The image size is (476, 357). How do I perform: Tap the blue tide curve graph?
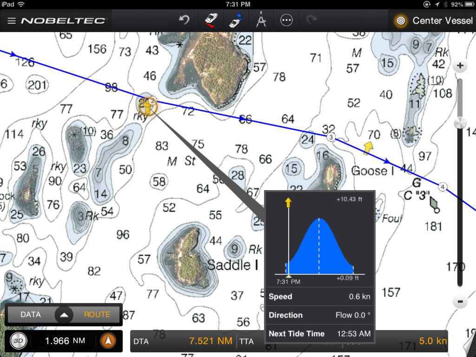pyautogui.click(x=319, y=246)
